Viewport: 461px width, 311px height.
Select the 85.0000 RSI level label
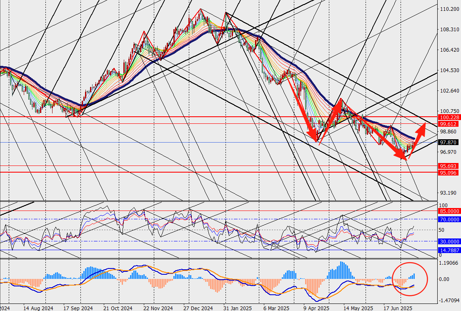449,211
